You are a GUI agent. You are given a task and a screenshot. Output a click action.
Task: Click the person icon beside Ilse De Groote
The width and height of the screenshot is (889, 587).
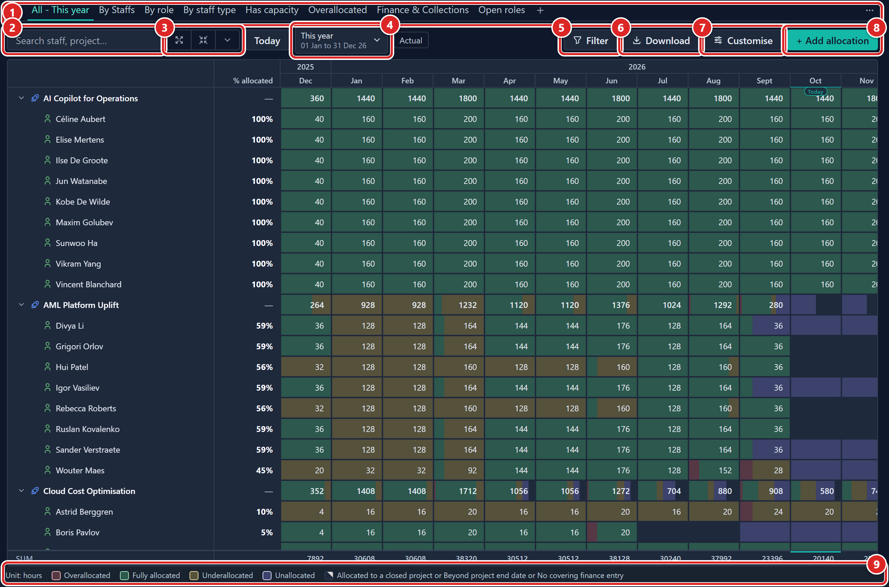48,160
